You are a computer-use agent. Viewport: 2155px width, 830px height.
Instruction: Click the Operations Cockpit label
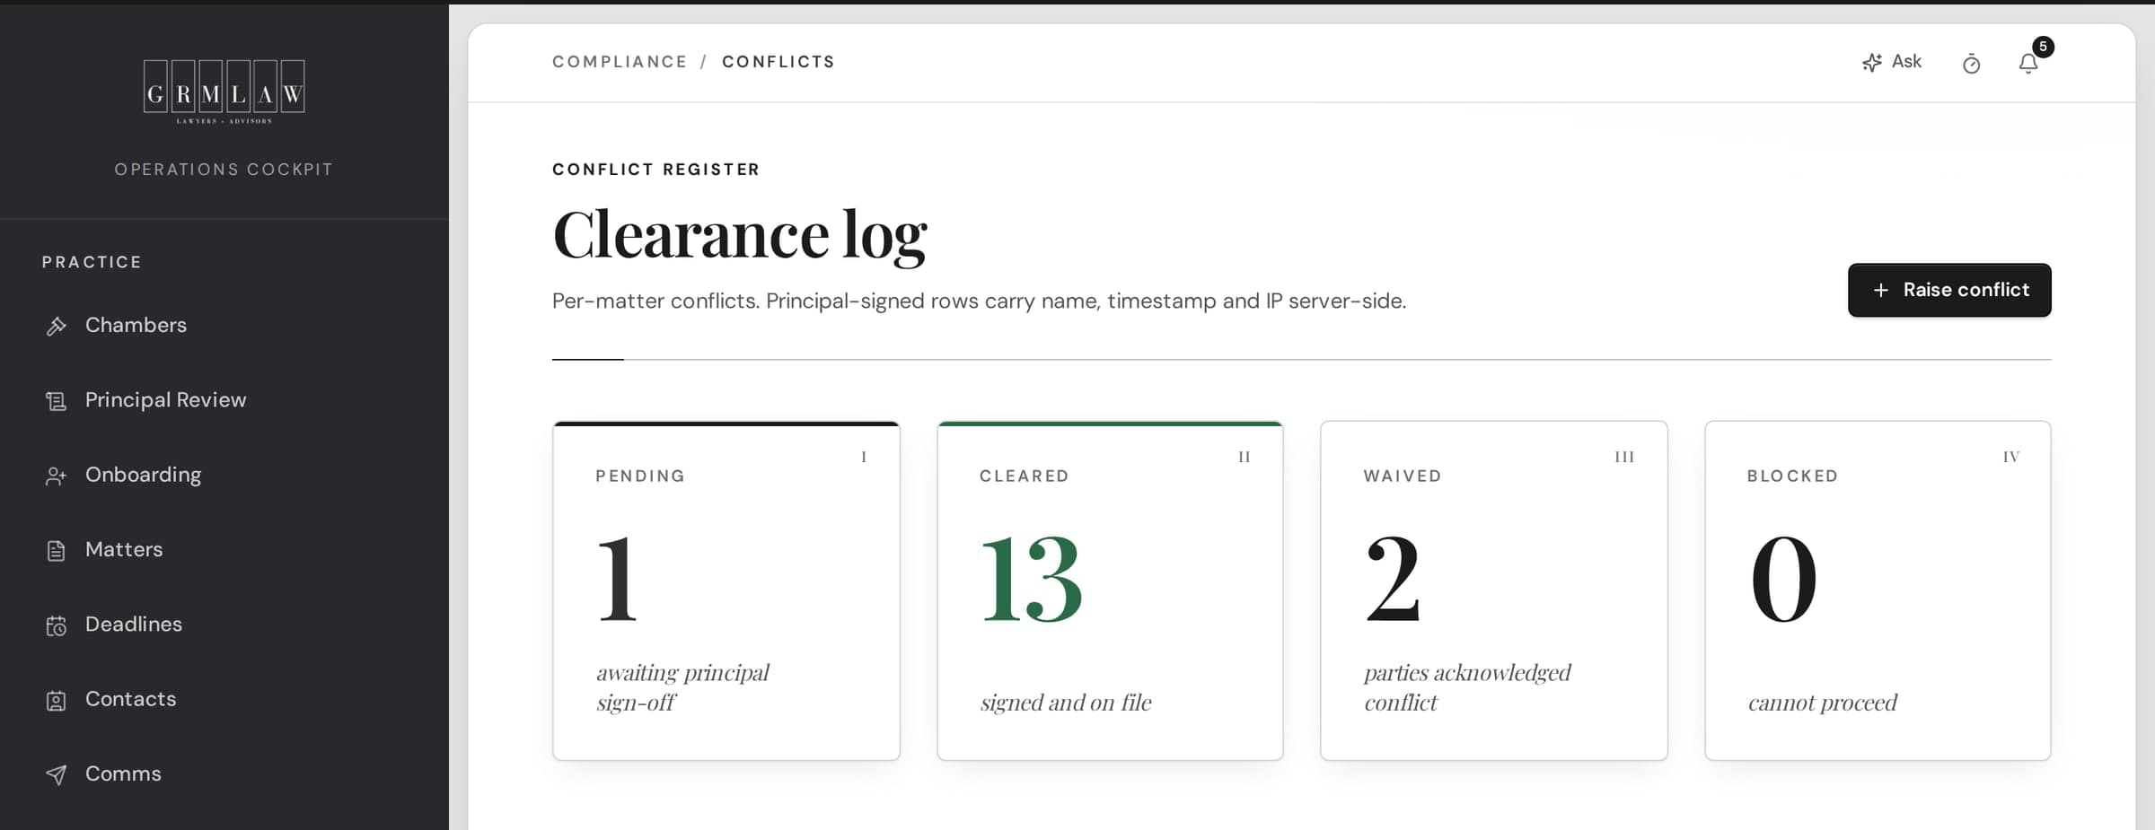(x=224, y=170)
